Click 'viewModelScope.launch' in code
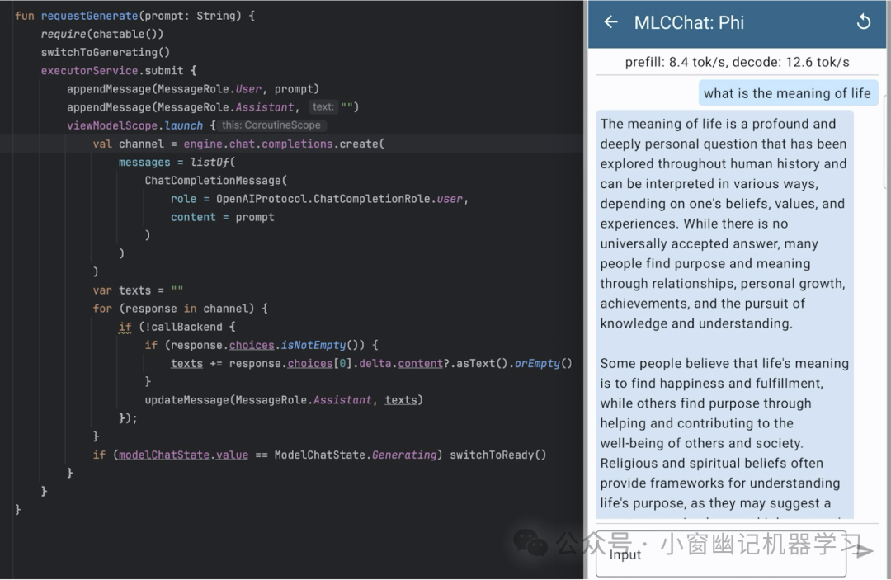Screen dimensions: 891x580 pos(134,125)
